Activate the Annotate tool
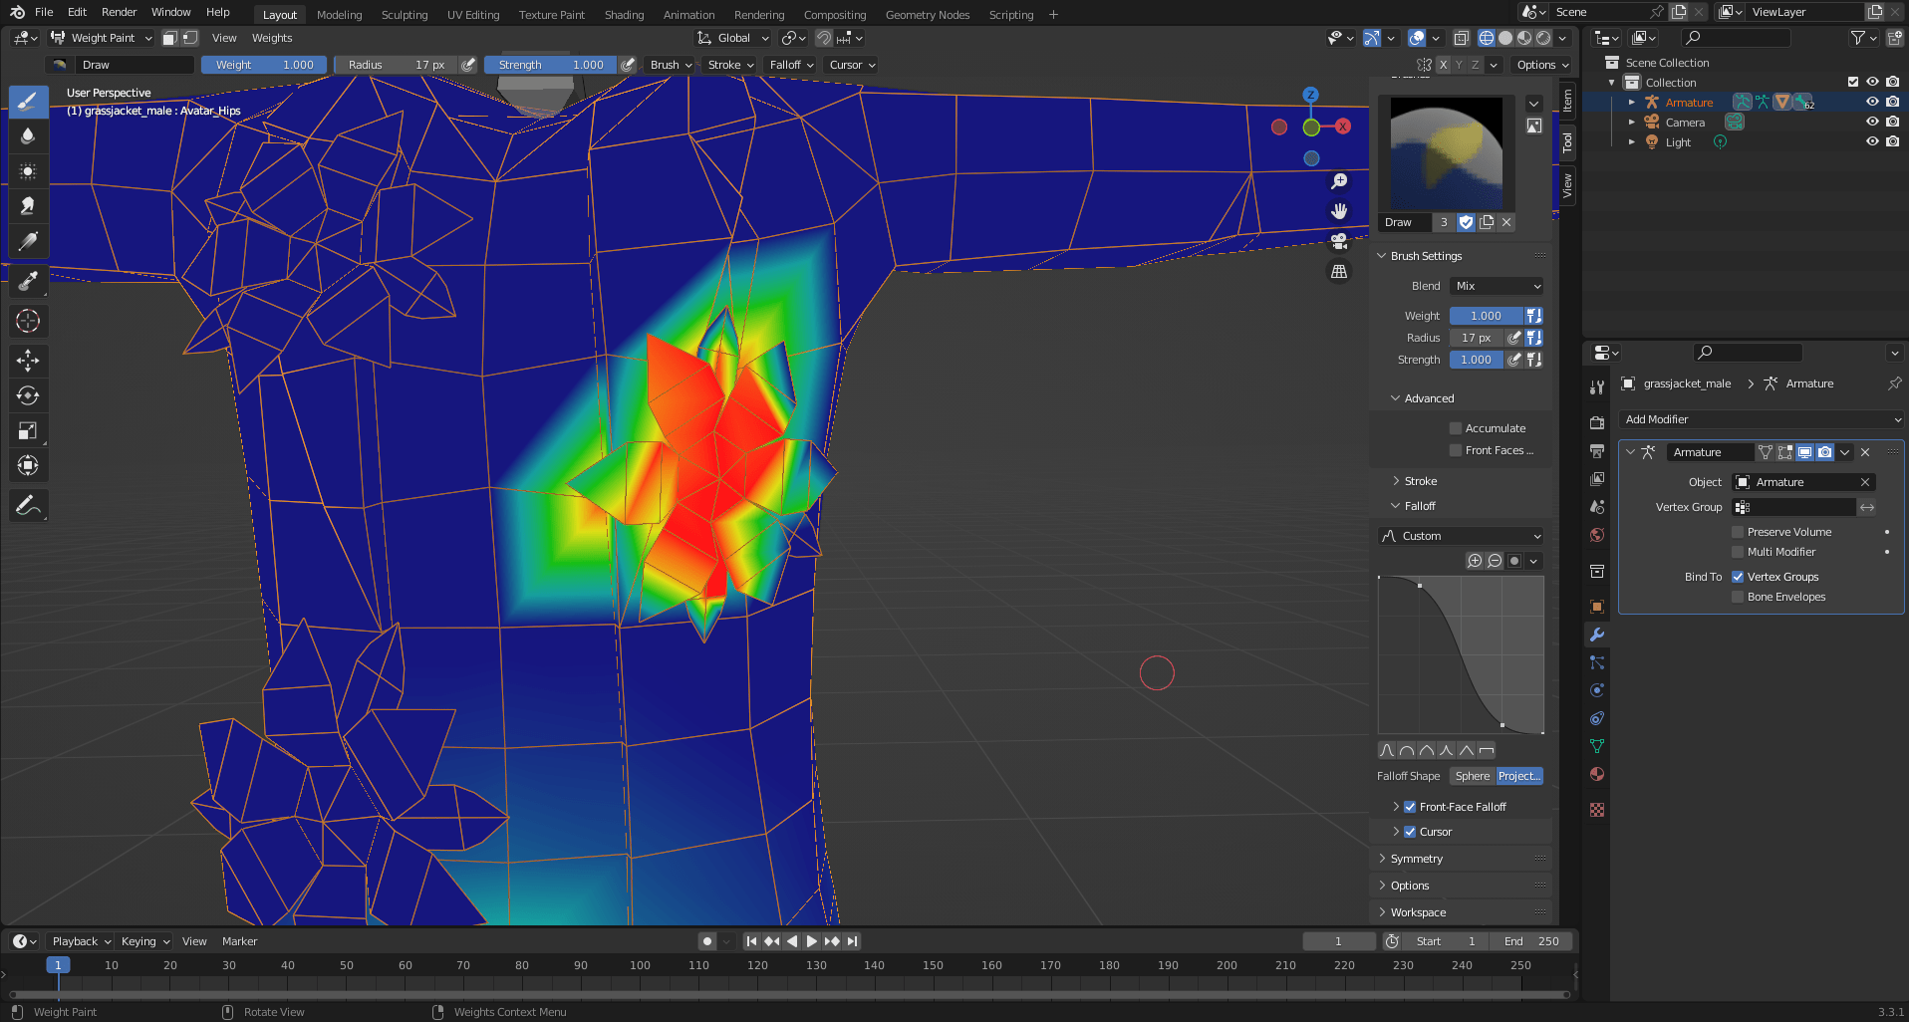Screen dimensions: 1909x1022 (x=28, y=506)
